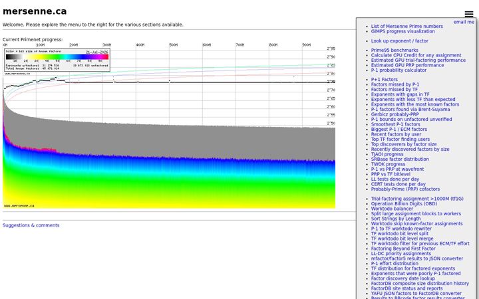
Task: Open Suggestions & comments link
Action: pyautogui.click(x=31, y=225)
